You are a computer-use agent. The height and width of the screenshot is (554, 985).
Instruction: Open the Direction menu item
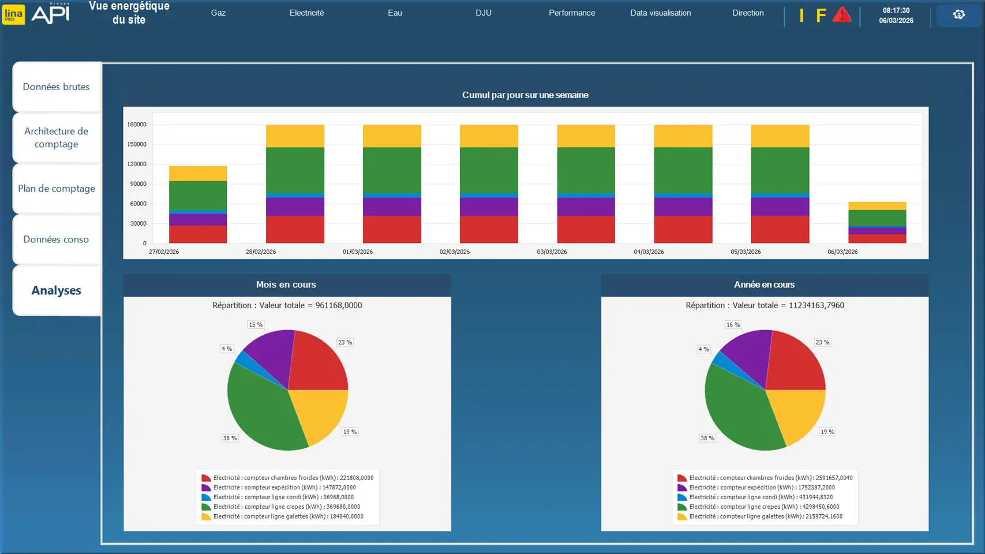pos(748,13)
